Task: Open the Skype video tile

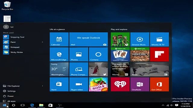Action: (79, 84)
